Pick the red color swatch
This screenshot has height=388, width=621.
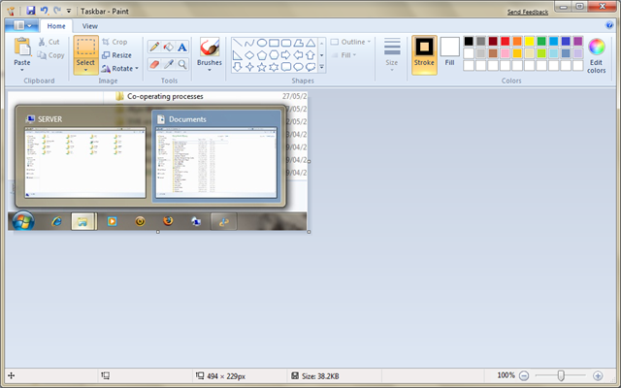click(x=506, y=42)
